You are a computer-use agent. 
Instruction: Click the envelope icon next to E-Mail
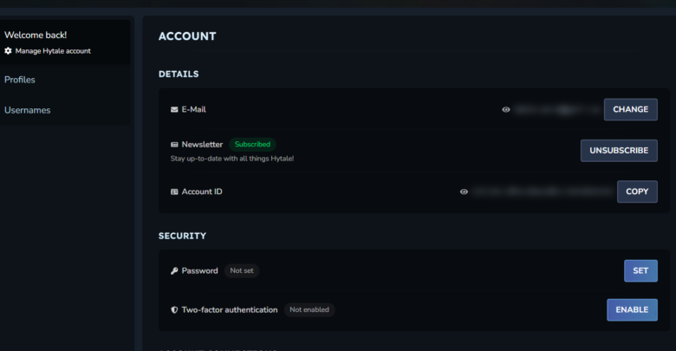pos(174,110)
